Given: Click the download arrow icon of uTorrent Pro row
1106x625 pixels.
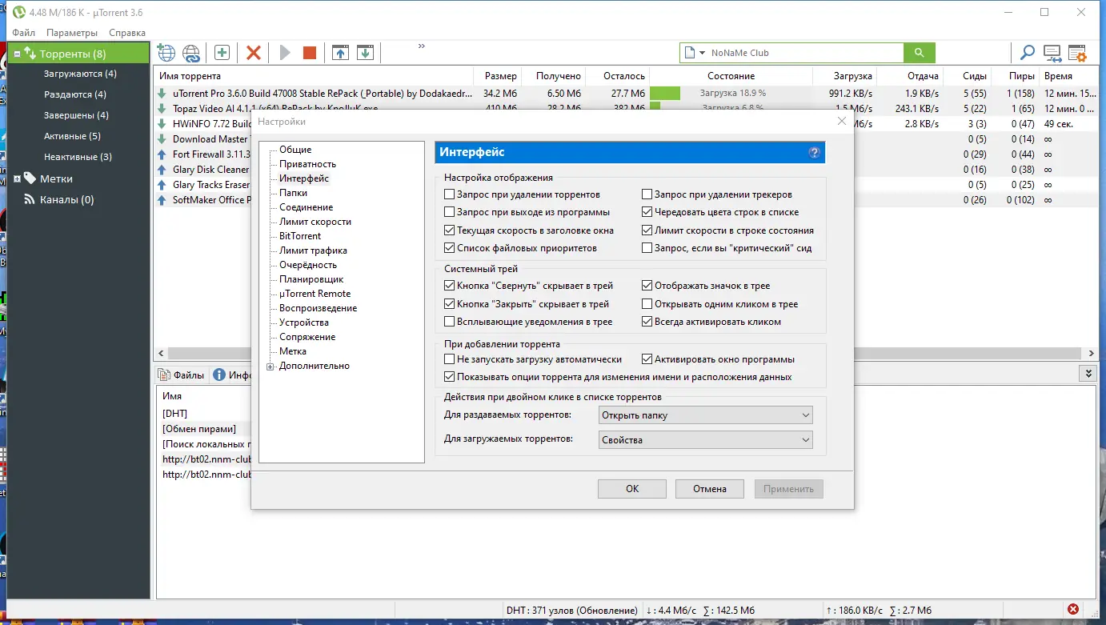Looking at the screenshot, I should 162,94.
